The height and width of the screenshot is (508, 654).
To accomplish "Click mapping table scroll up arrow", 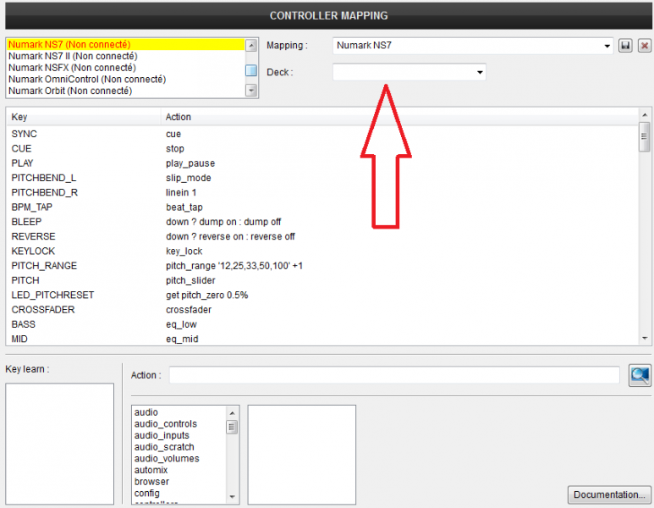I will tap(645, 114).
